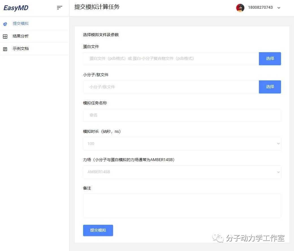Switch to the 结果分析 page

click(21, 36)
